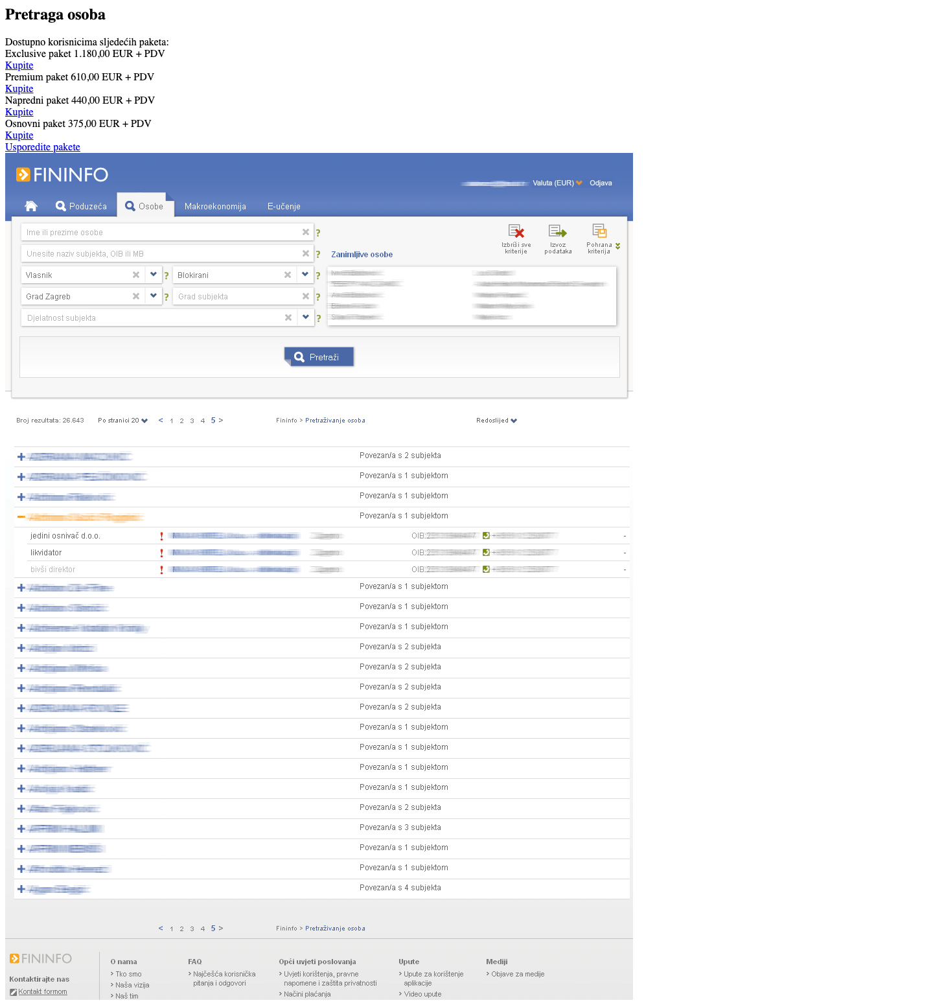Screen dimensions: 933x1005
Task: Clear the Blokirani selection with X
Action: coord(288,275)
